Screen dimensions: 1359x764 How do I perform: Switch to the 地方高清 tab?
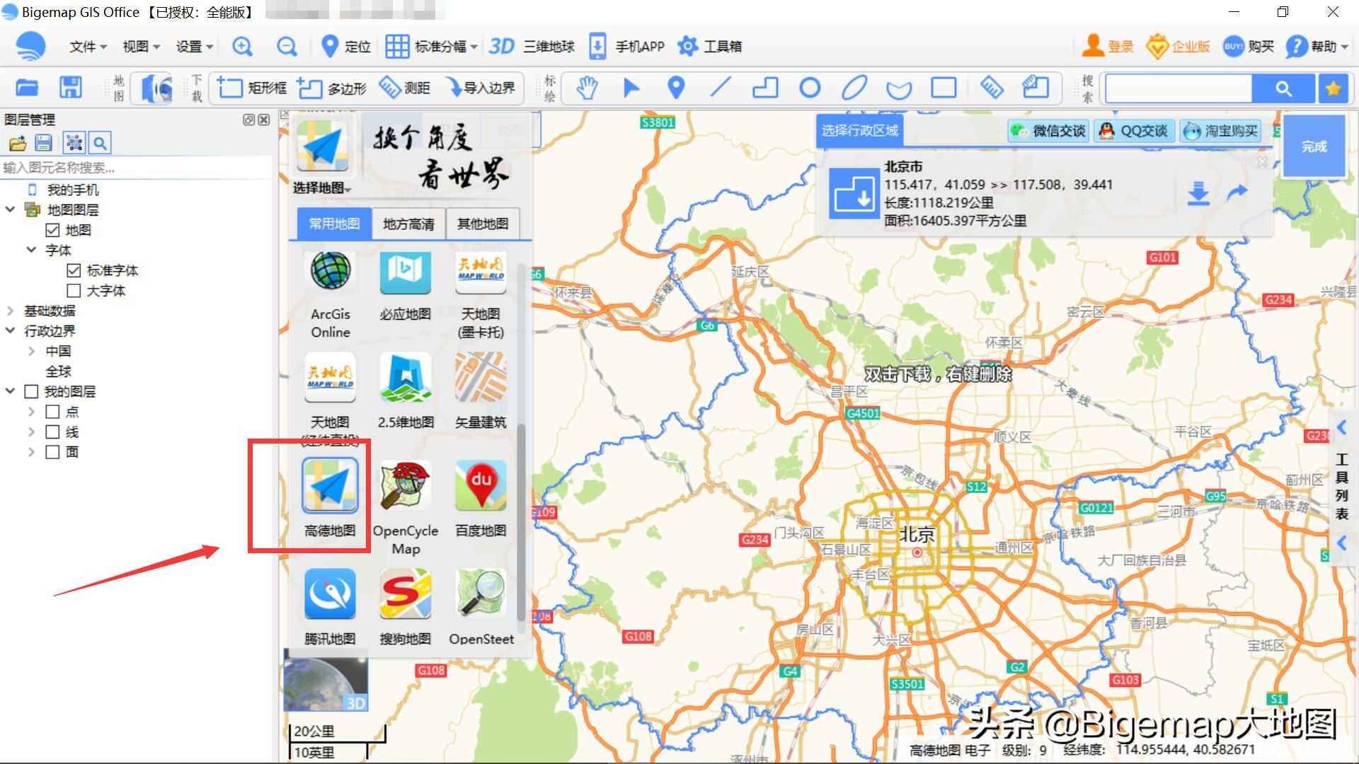pyautogui.click(x=408, y=224)
